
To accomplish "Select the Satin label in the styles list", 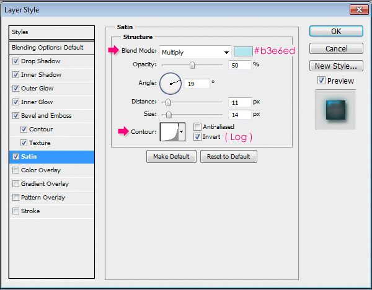I will tap(29, 157).
